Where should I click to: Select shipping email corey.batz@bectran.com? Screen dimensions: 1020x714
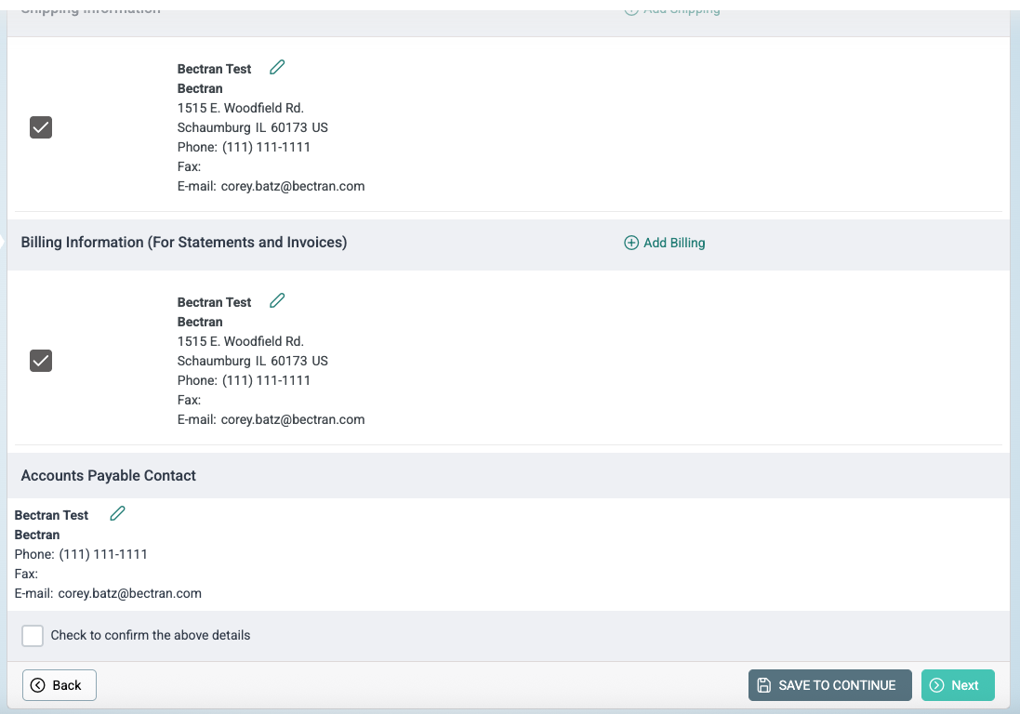pos(293,186)
